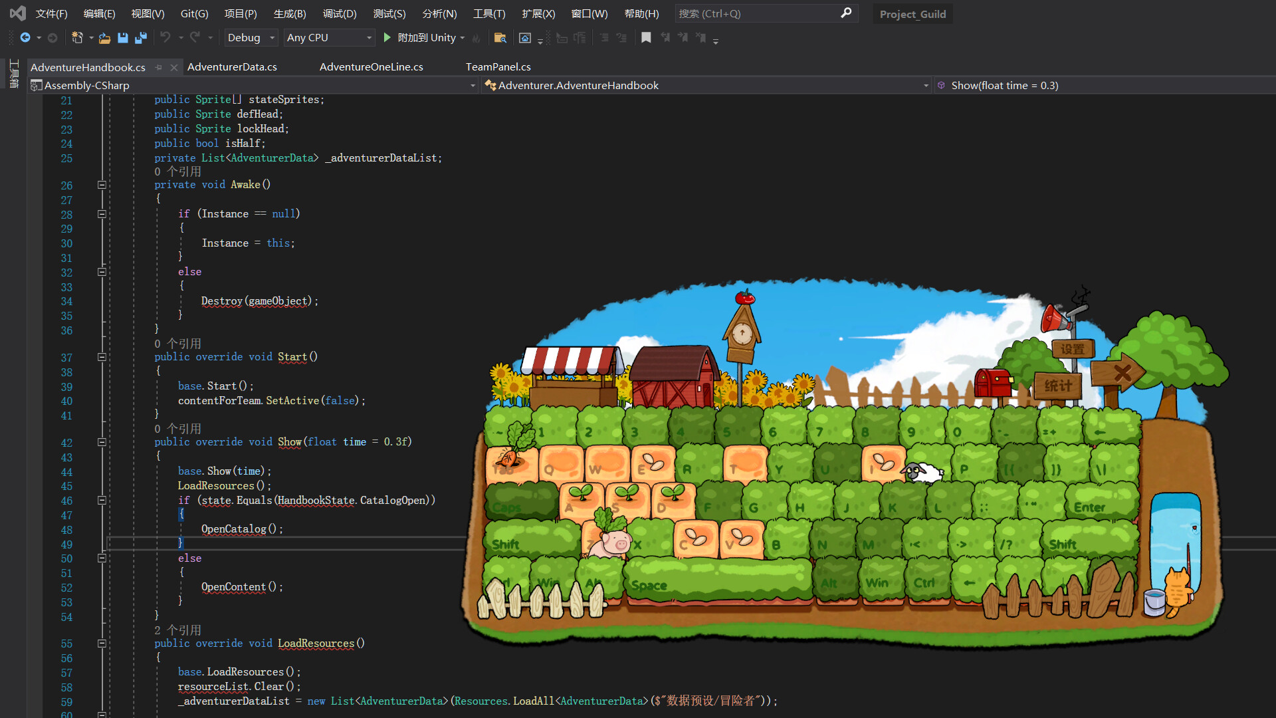Click the Save All toolbar icon
Screen dimensions: 1276x718
coord(141,39)
